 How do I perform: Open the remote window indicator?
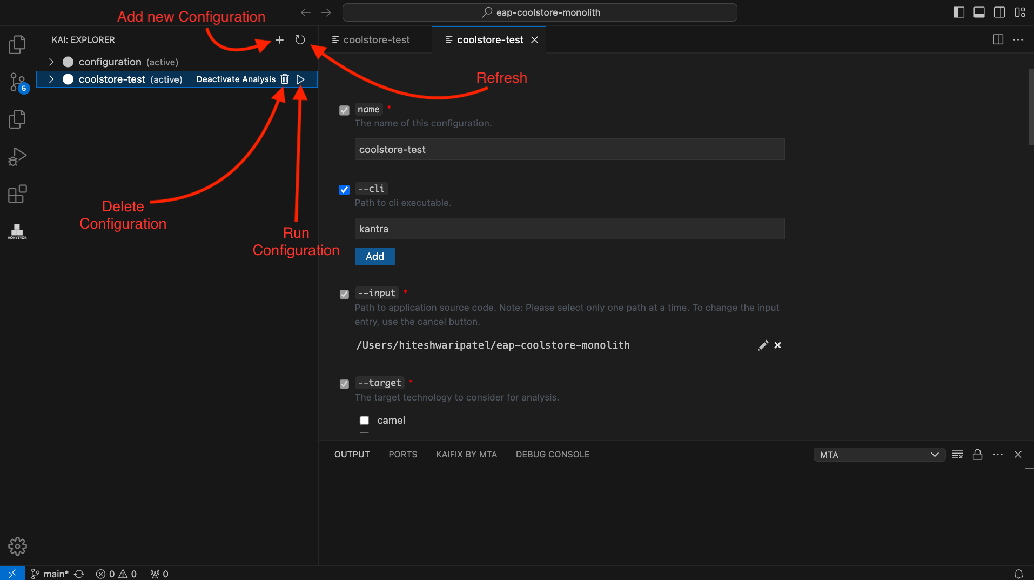coord(12,574)
